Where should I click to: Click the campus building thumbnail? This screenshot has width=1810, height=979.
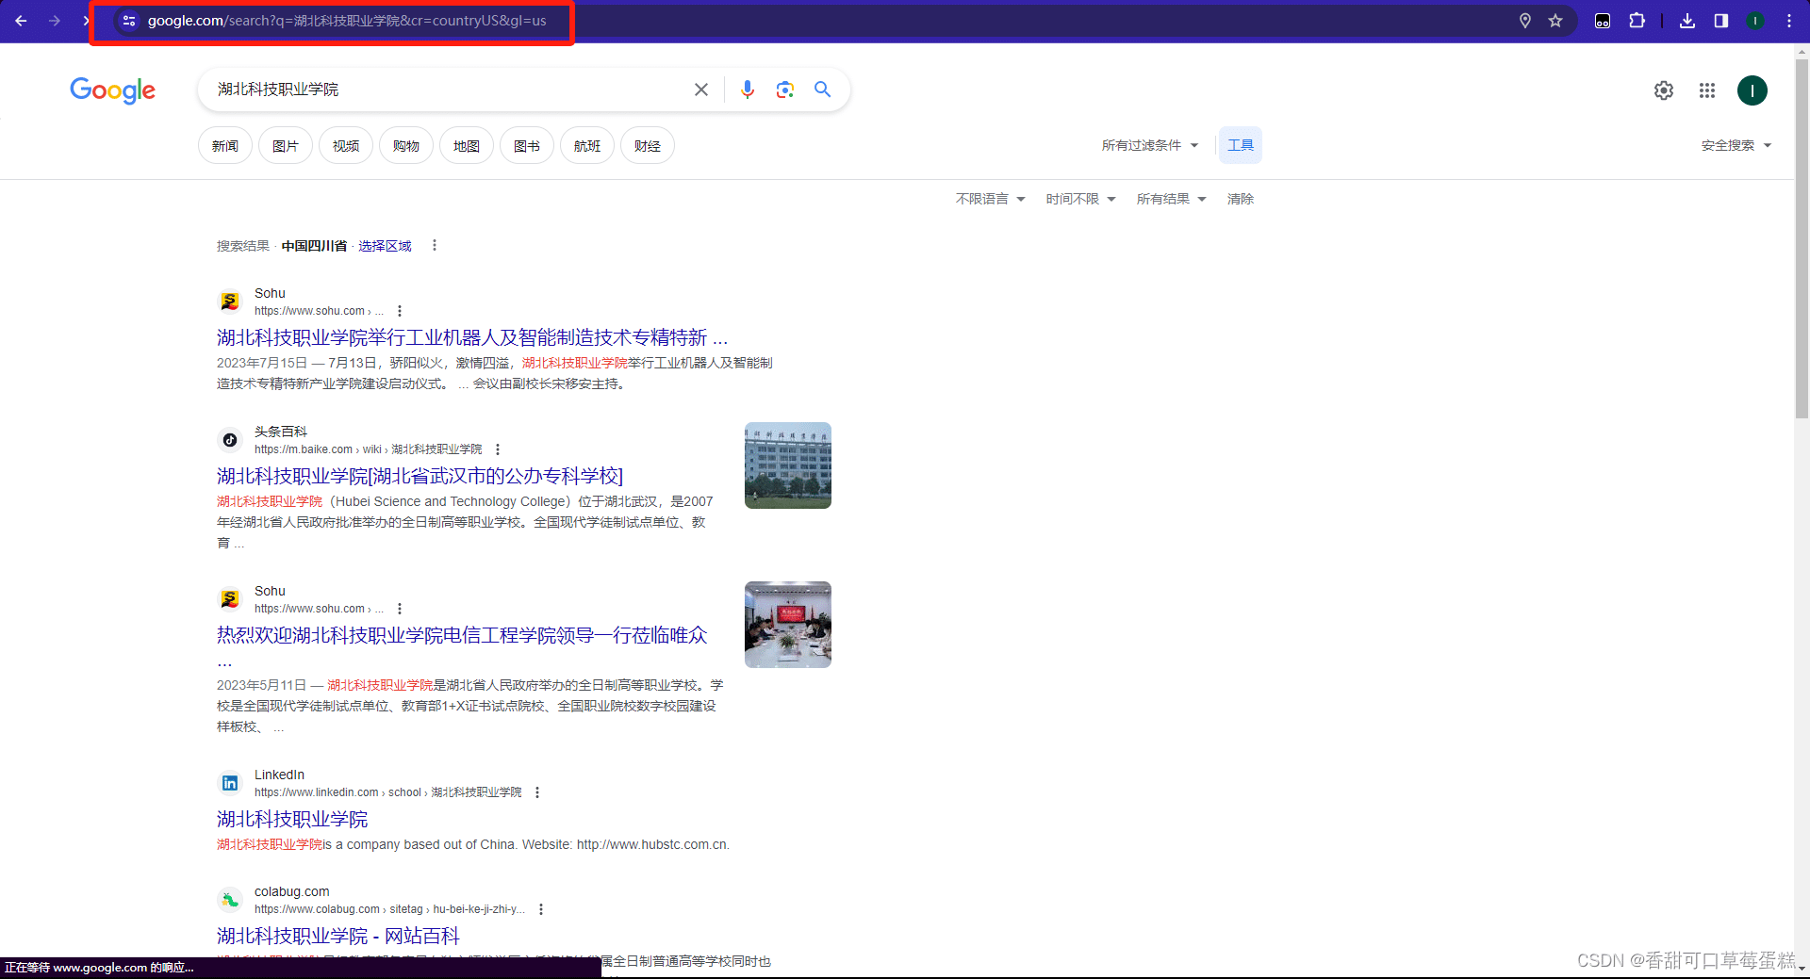788,465
